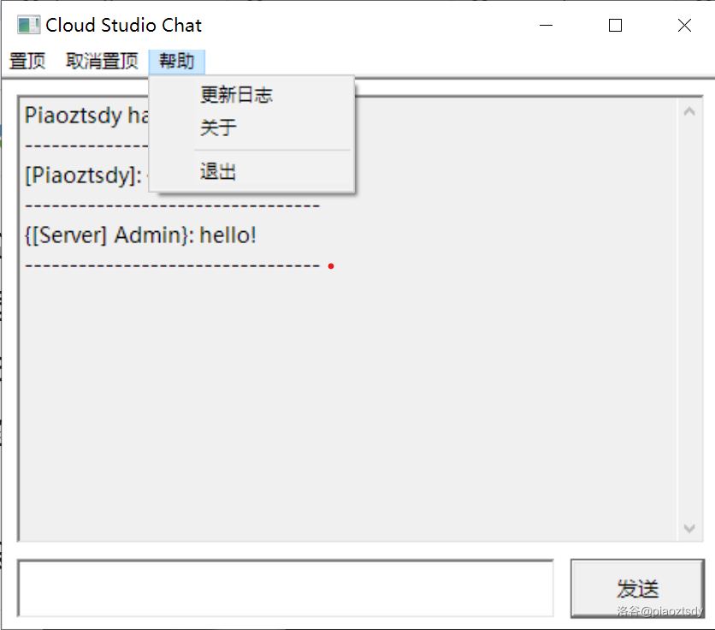Click the Server Admin hello! message
The height and width of the screenshot is (630, 715).
coord(140,235)
